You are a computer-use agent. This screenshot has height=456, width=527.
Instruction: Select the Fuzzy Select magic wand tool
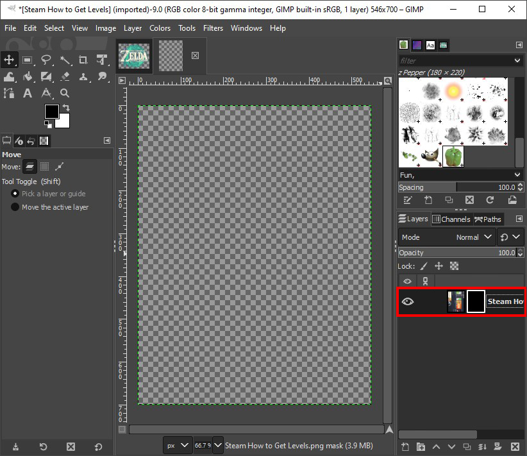[x=65, y=60]
